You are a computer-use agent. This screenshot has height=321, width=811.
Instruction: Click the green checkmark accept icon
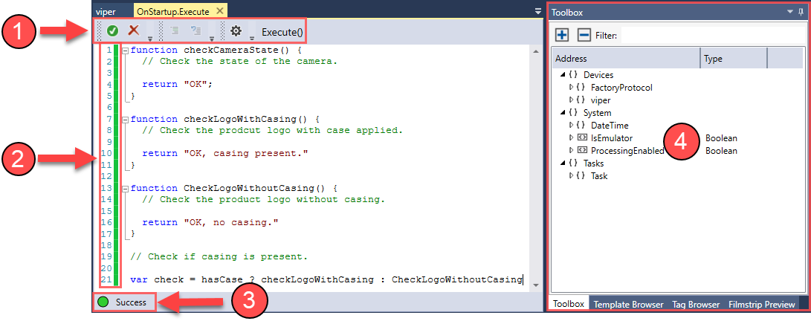click(x=112, y=31)
